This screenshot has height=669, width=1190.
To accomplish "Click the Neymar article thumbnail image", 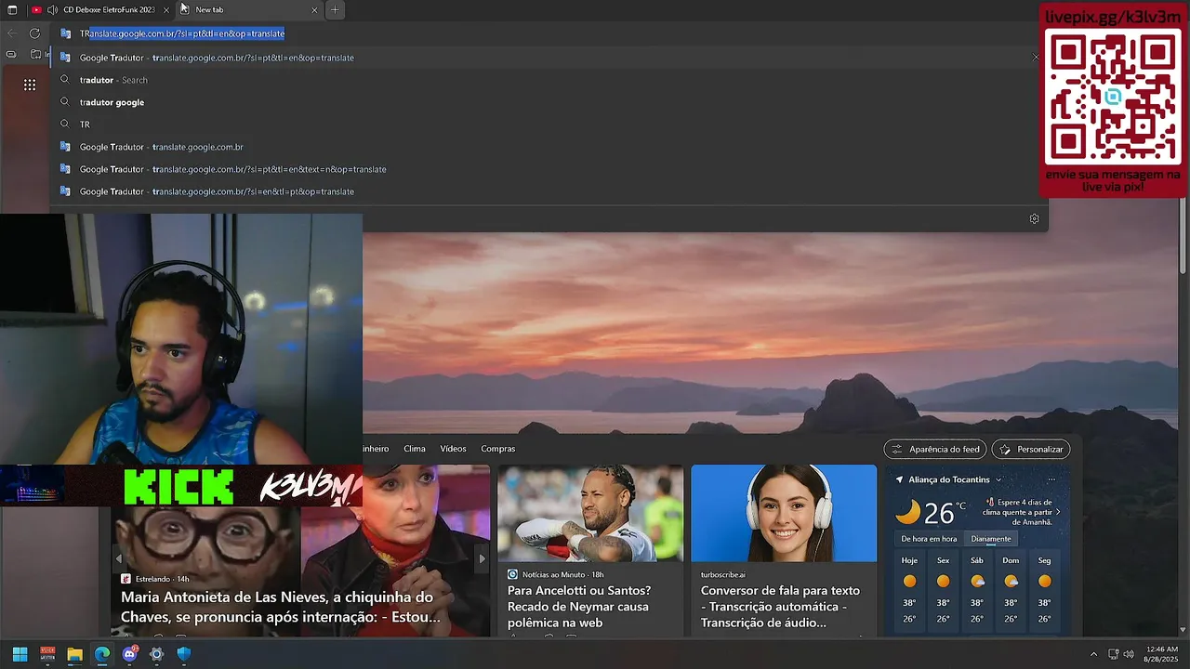I will click(590, 513).
